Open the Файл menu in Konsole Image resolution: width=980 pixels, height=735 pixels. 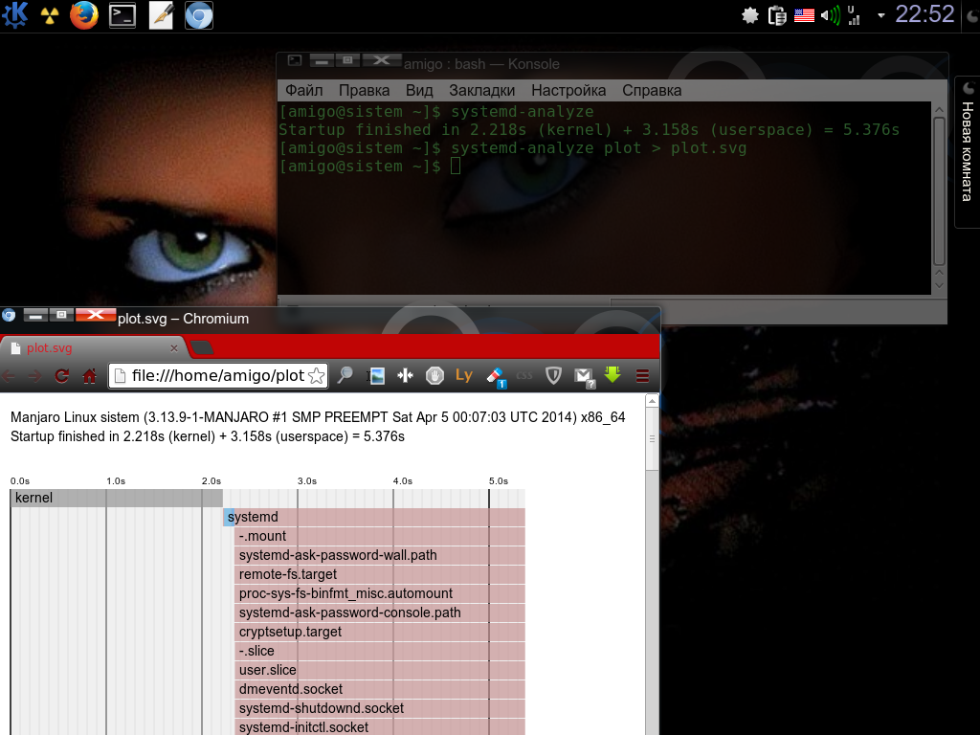point(303,90)
